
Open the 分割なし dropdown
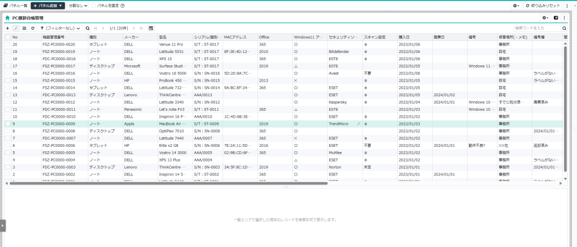tap(78, 5)
